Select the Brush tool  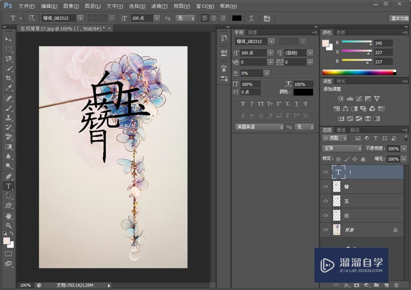[8, 108]
